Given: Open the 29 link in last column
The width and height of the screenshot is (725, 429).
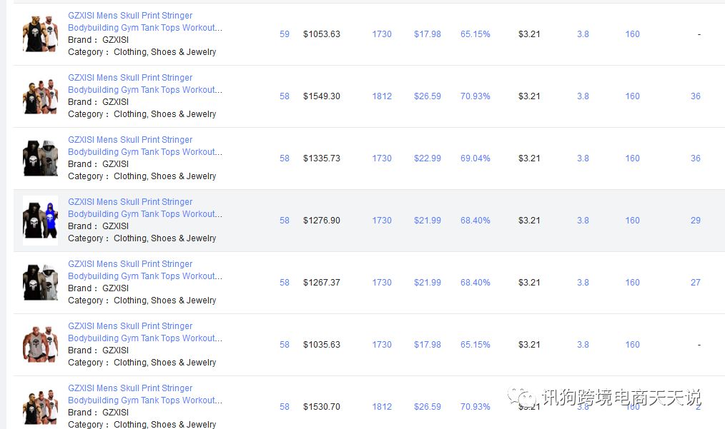Looking at the screenshot, I should (696, 221).
